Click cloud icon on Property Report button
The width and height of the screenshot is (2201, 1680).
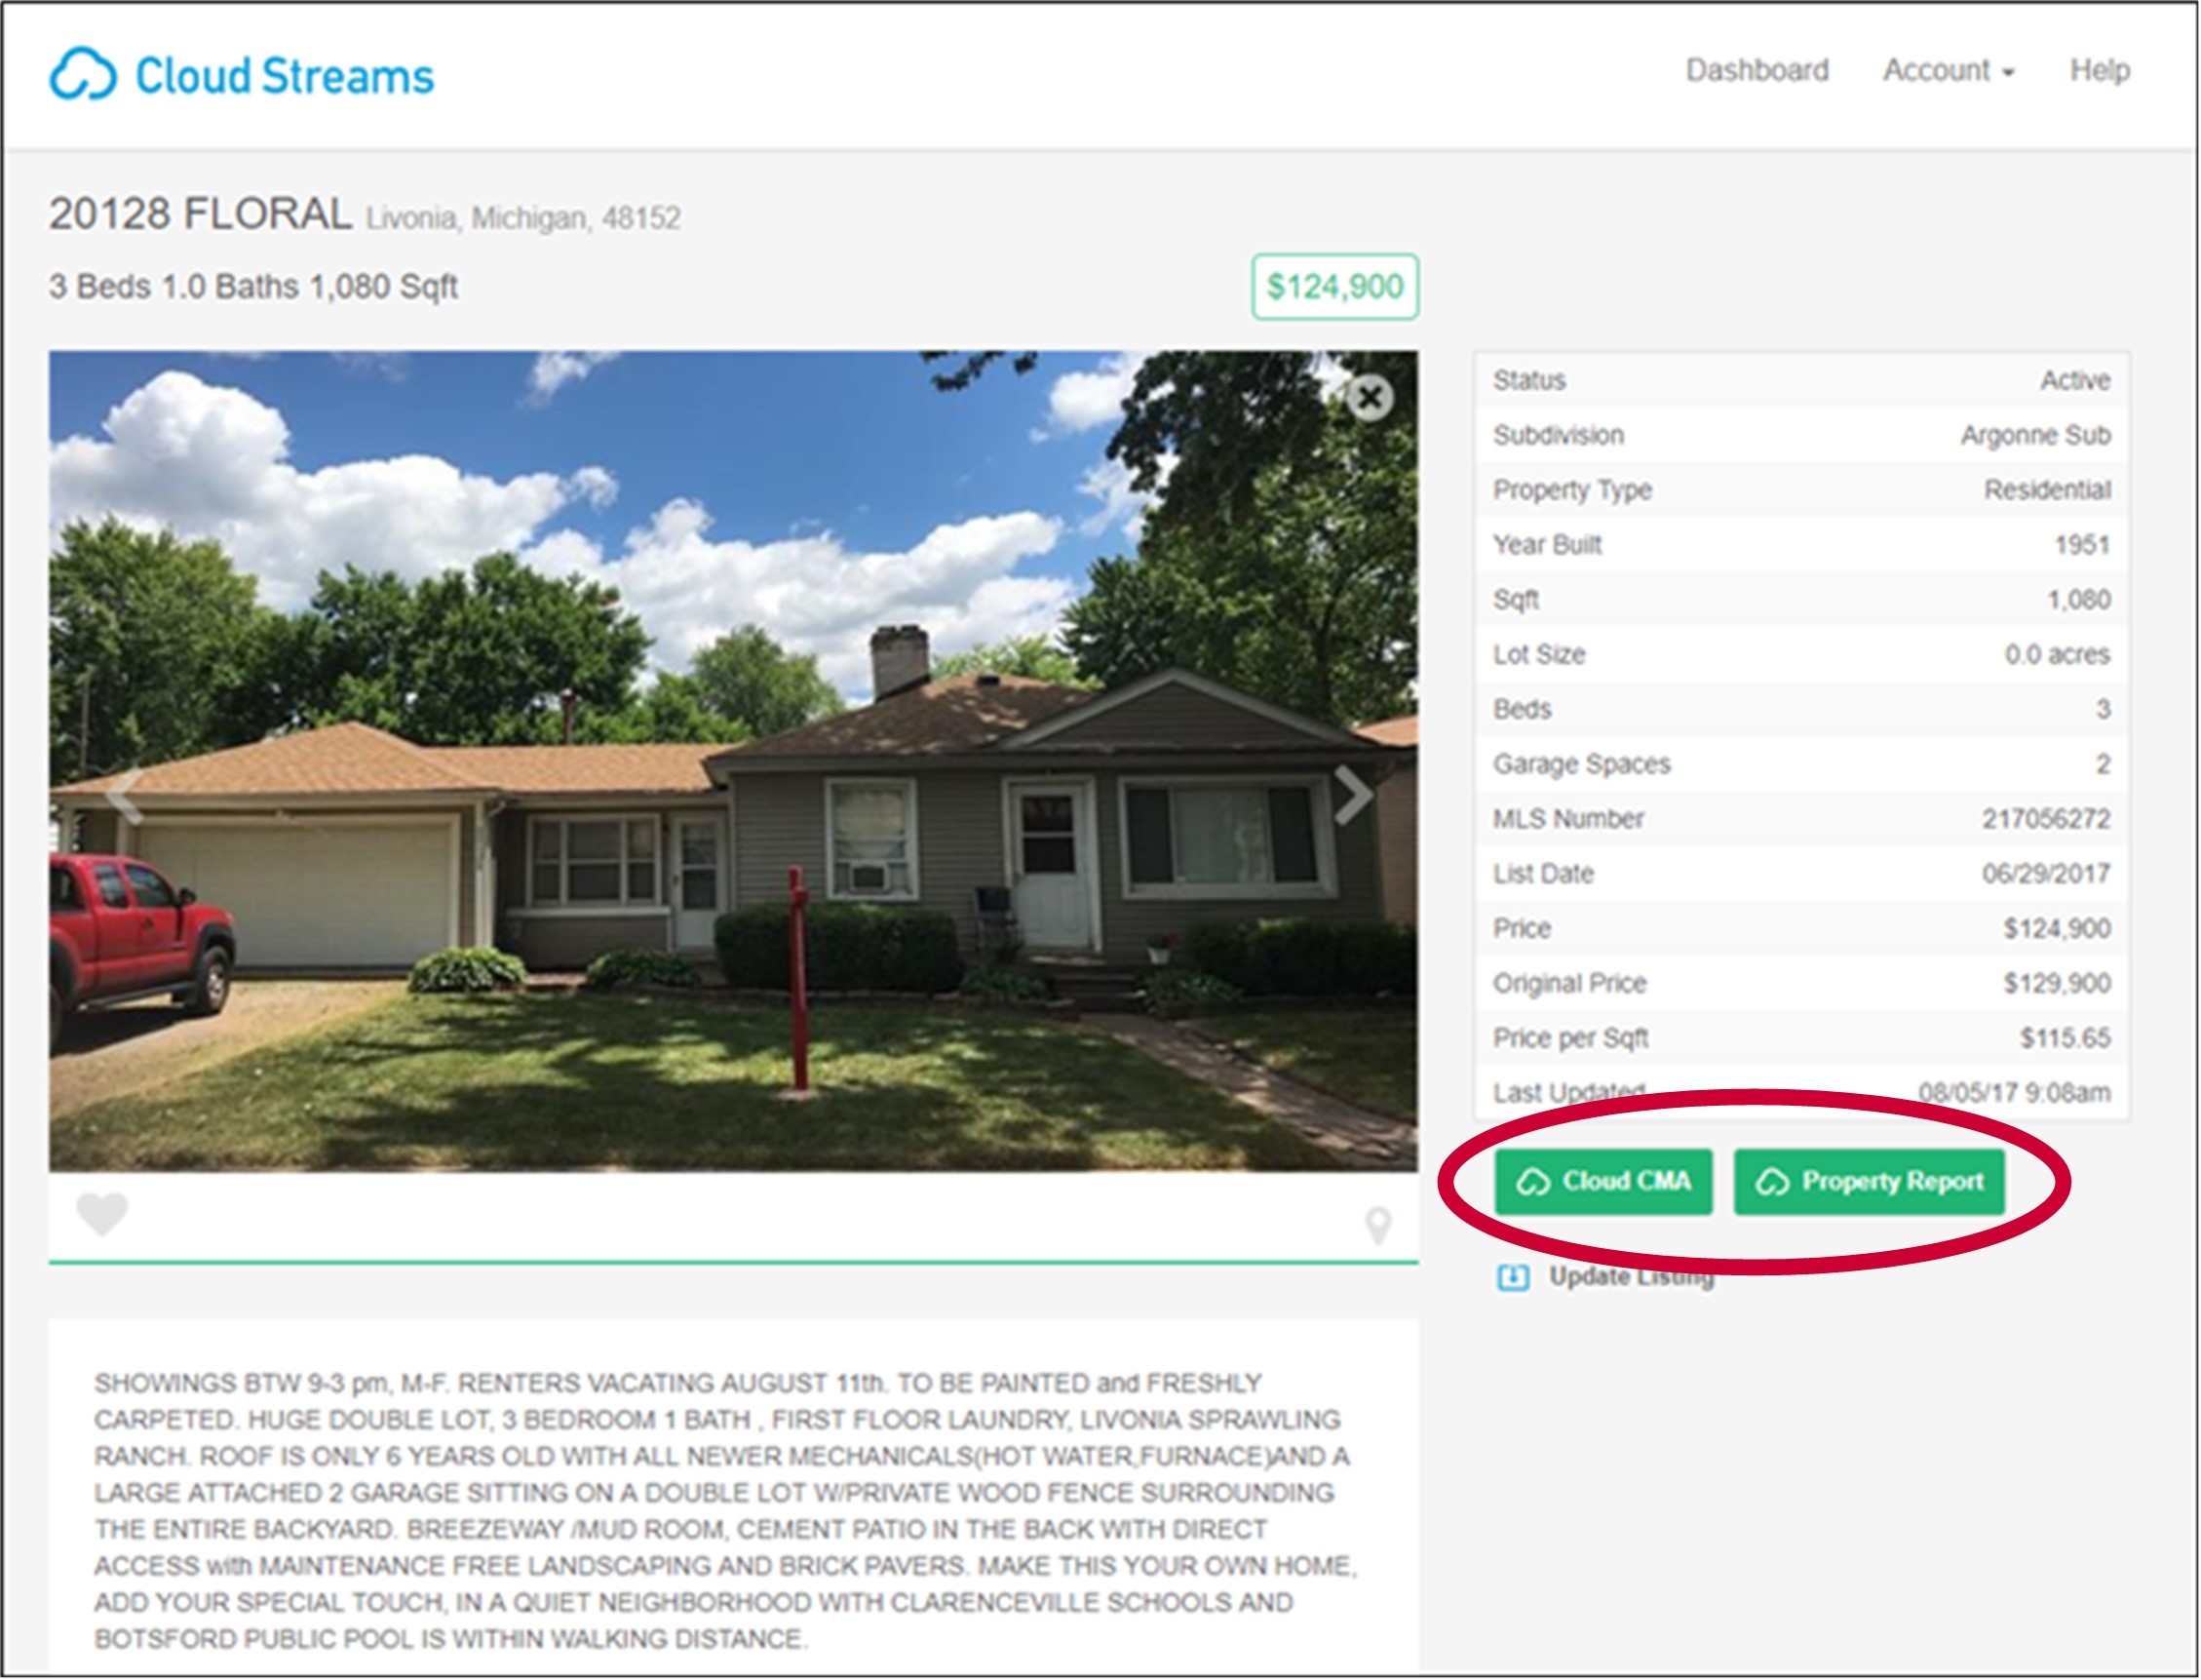click(1771, 1183)
